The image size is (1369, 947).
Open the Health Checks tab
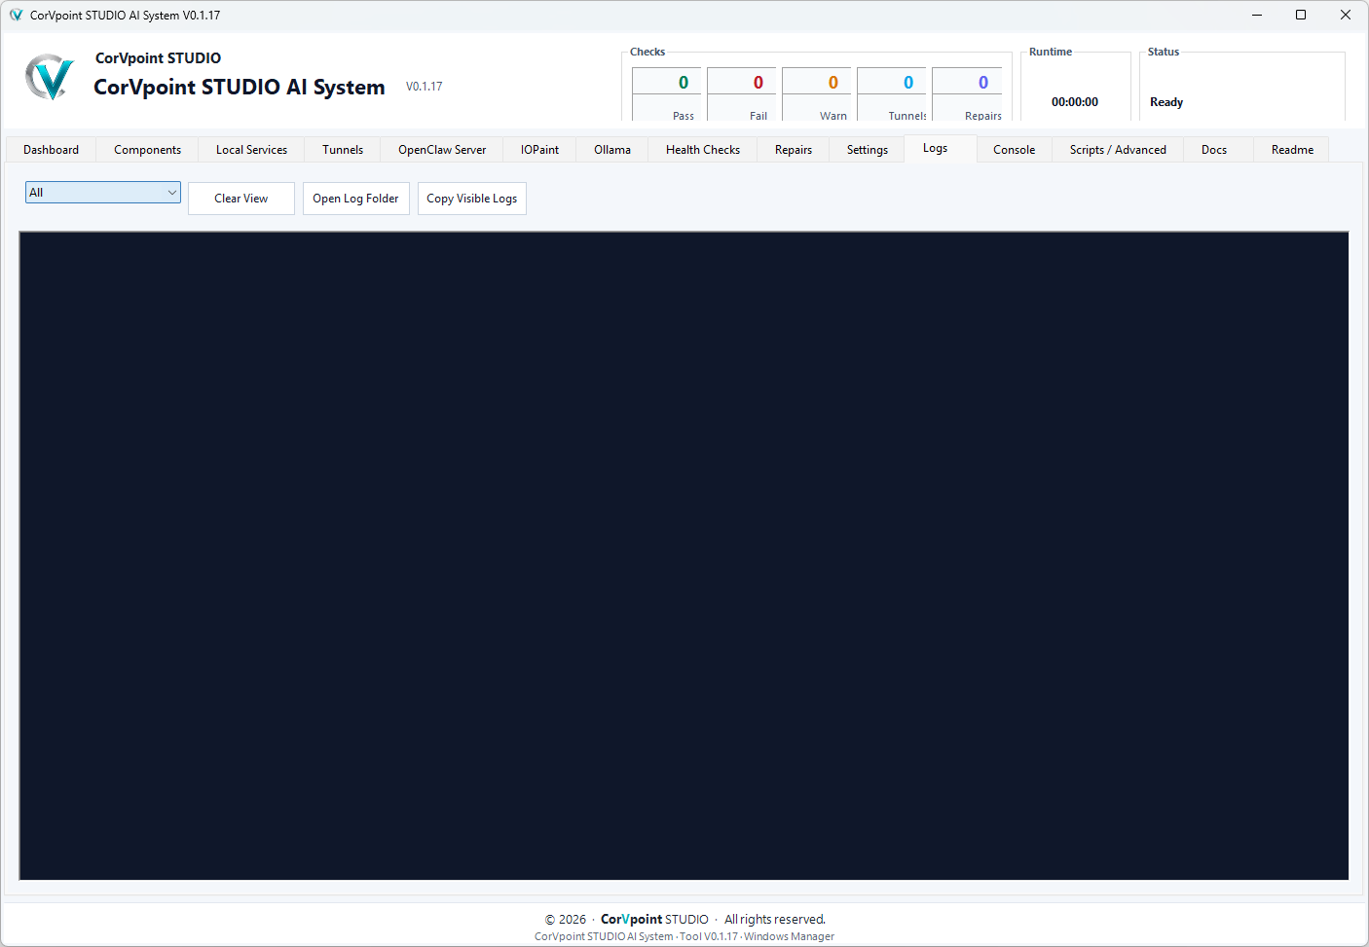click(x=703, y=150)
